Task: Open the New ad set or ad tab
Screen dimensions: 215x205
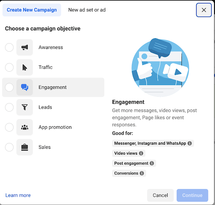Action: tap(87, 10)
